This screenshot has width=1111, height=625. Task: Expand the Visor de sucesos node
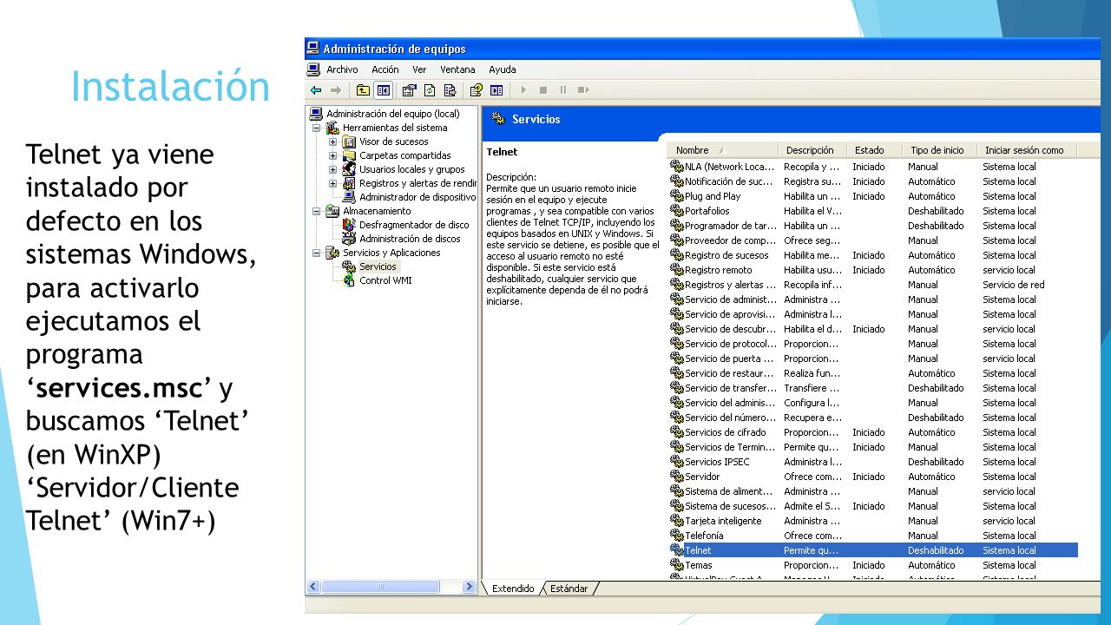click(333, 141)
